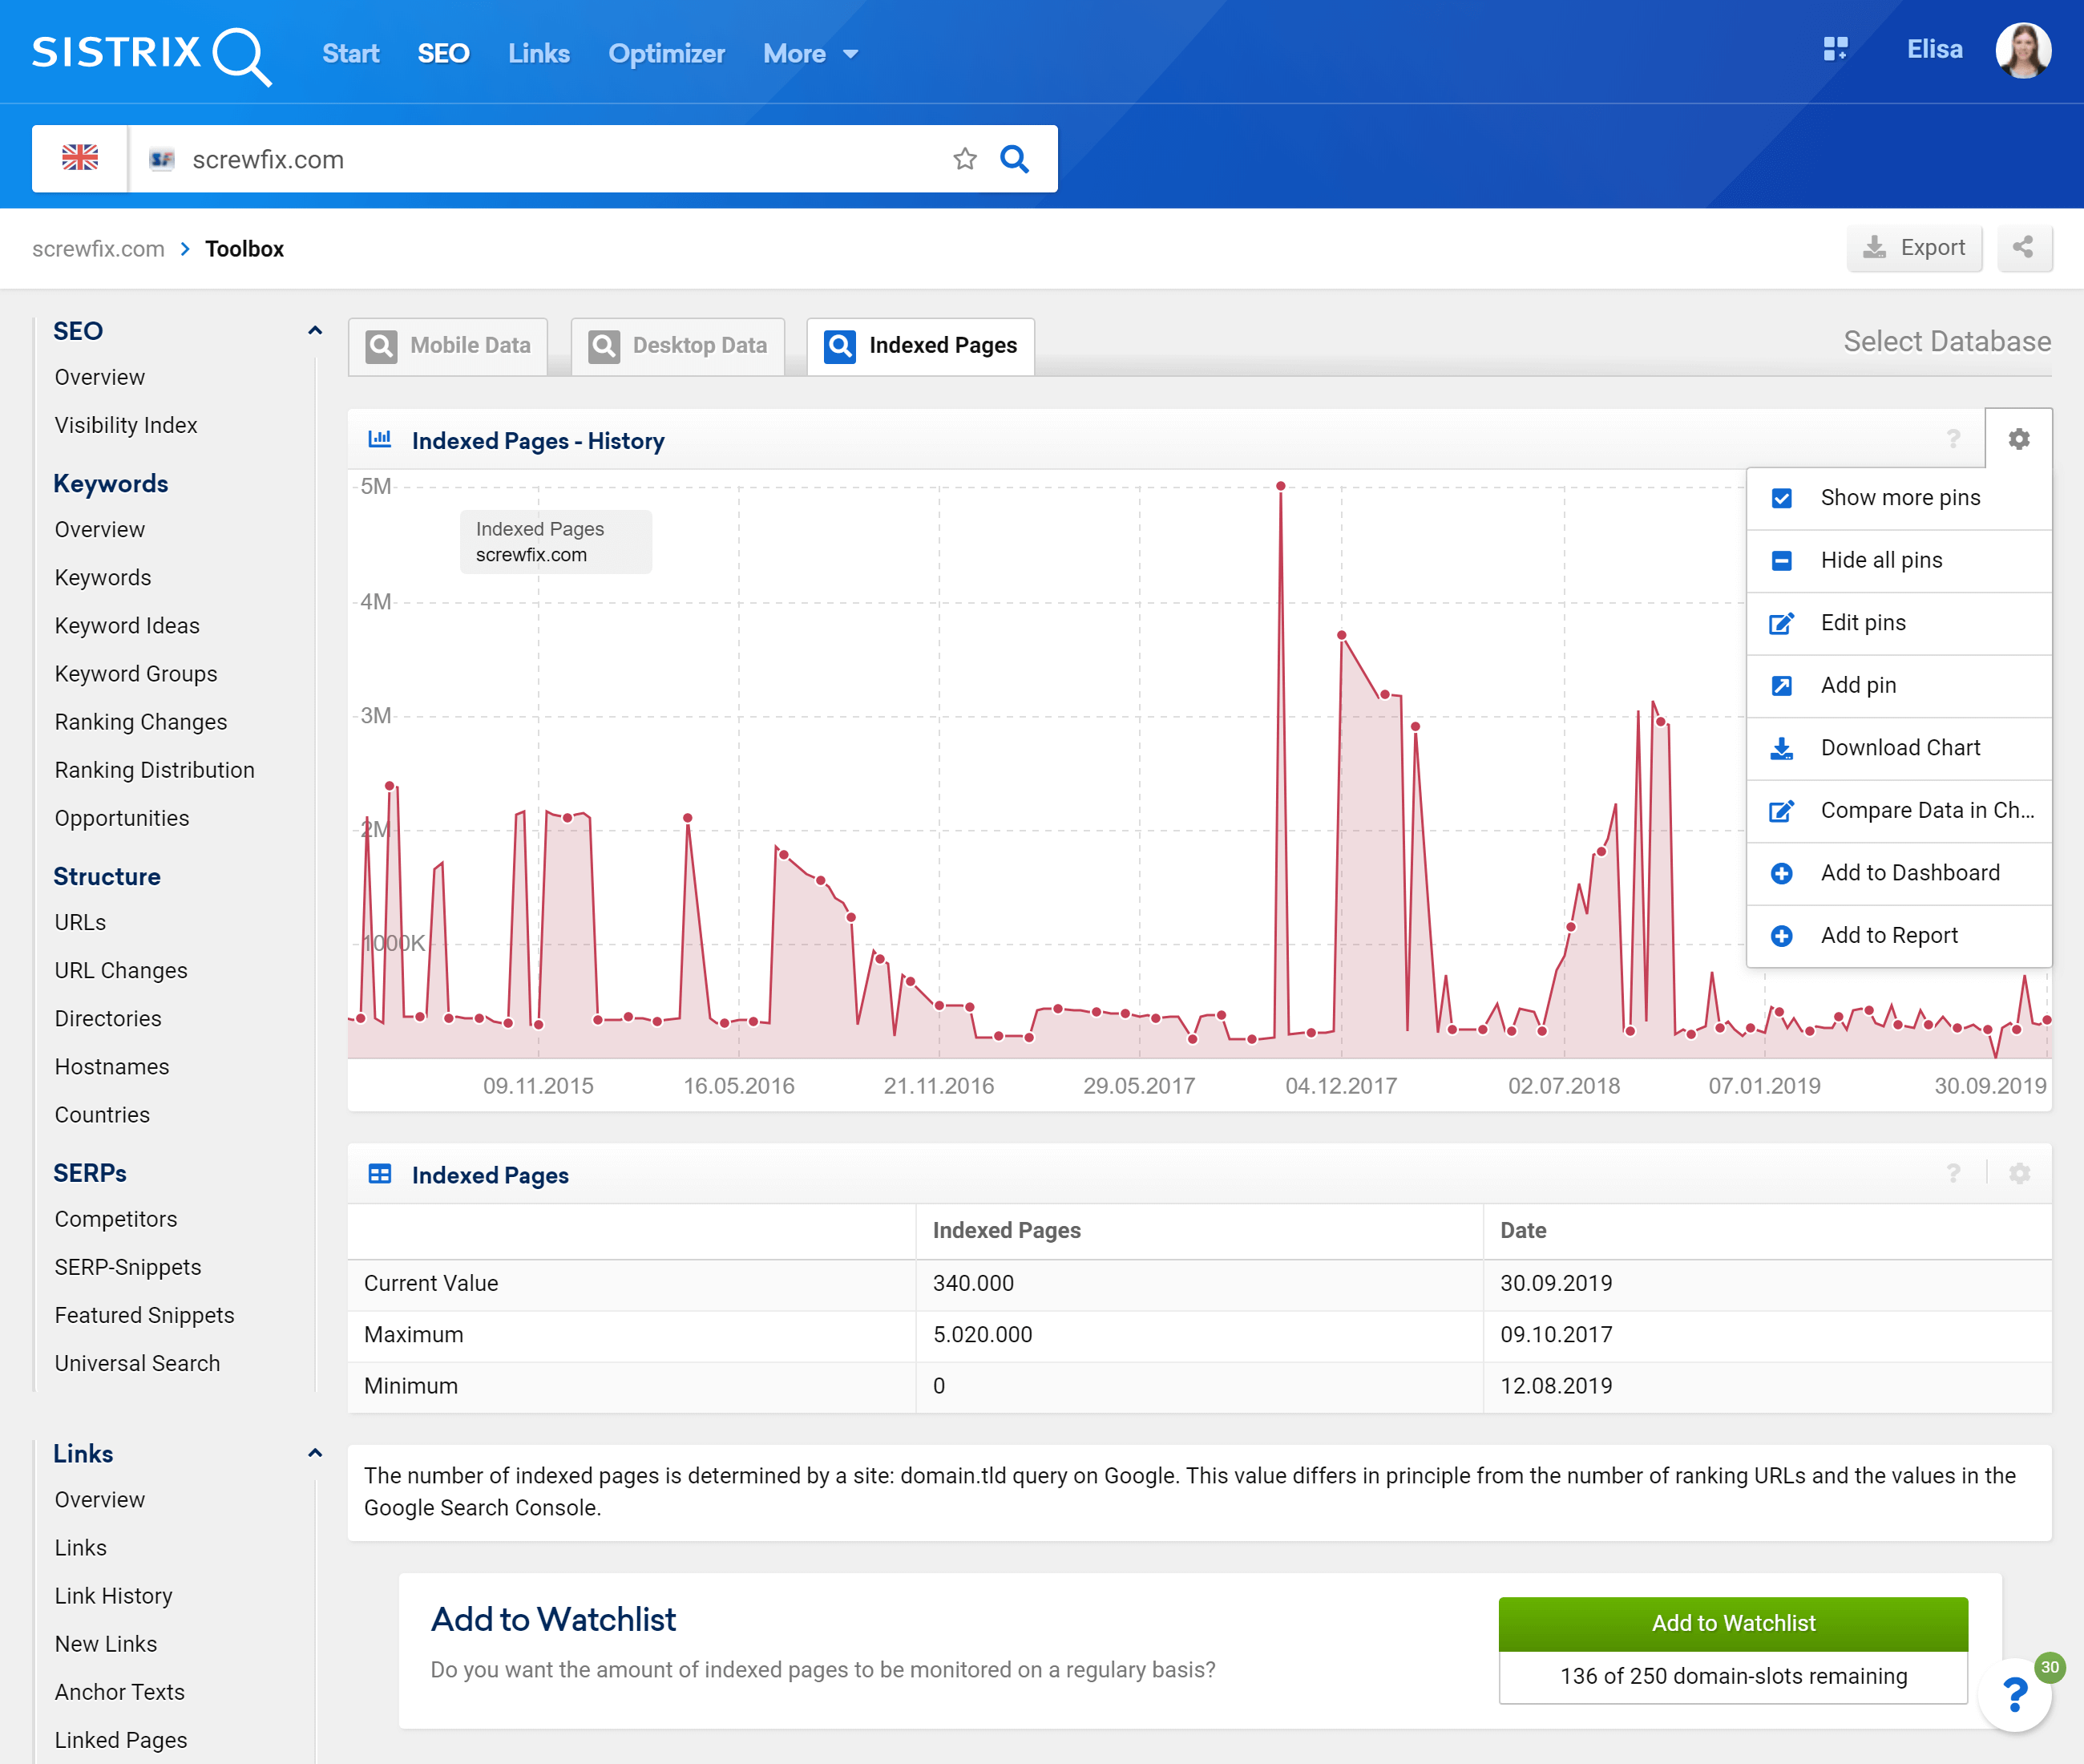Open chart settings gear for History
2084x1764 pixels.
tap(2018, 439)
